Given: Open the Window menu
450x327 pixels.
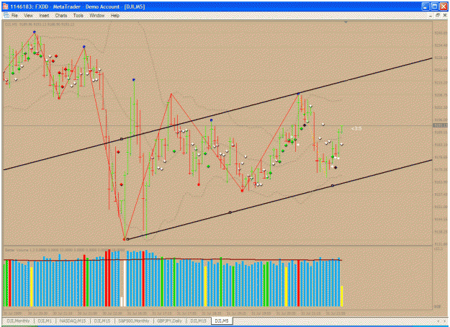Looking at the screenshot, I should (x=96, y=16).
